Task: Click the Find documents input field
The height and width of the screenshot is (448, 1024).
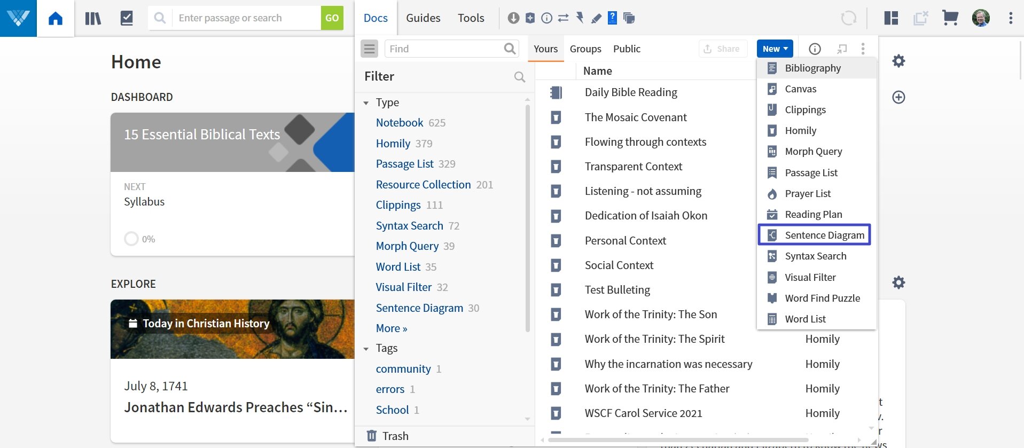Action: (444, 49)
